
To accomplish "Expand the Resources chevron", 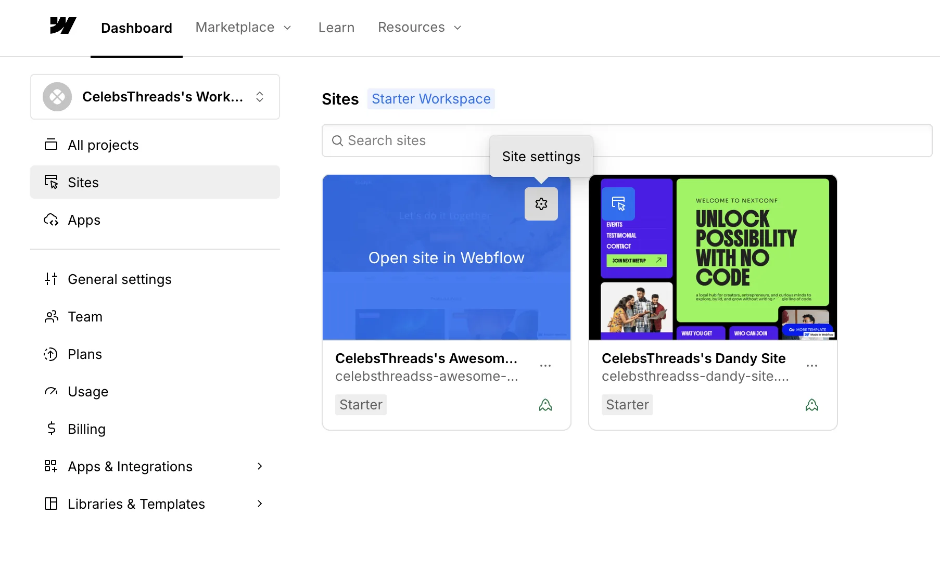I will coord(458,28).
